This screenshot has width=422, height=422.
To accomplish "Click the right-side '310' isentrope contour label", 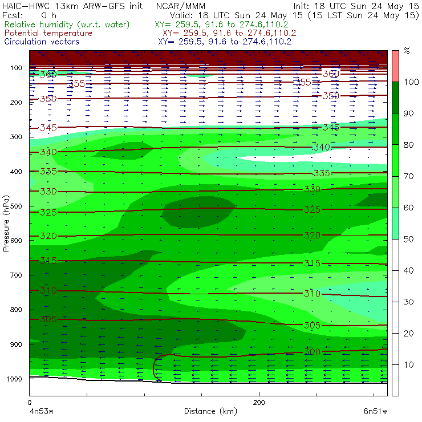I will pos(312,293).
